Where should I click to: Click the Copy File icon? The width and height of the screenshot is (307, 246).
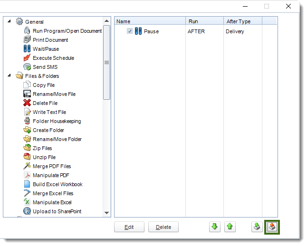(x=27, y=85)
